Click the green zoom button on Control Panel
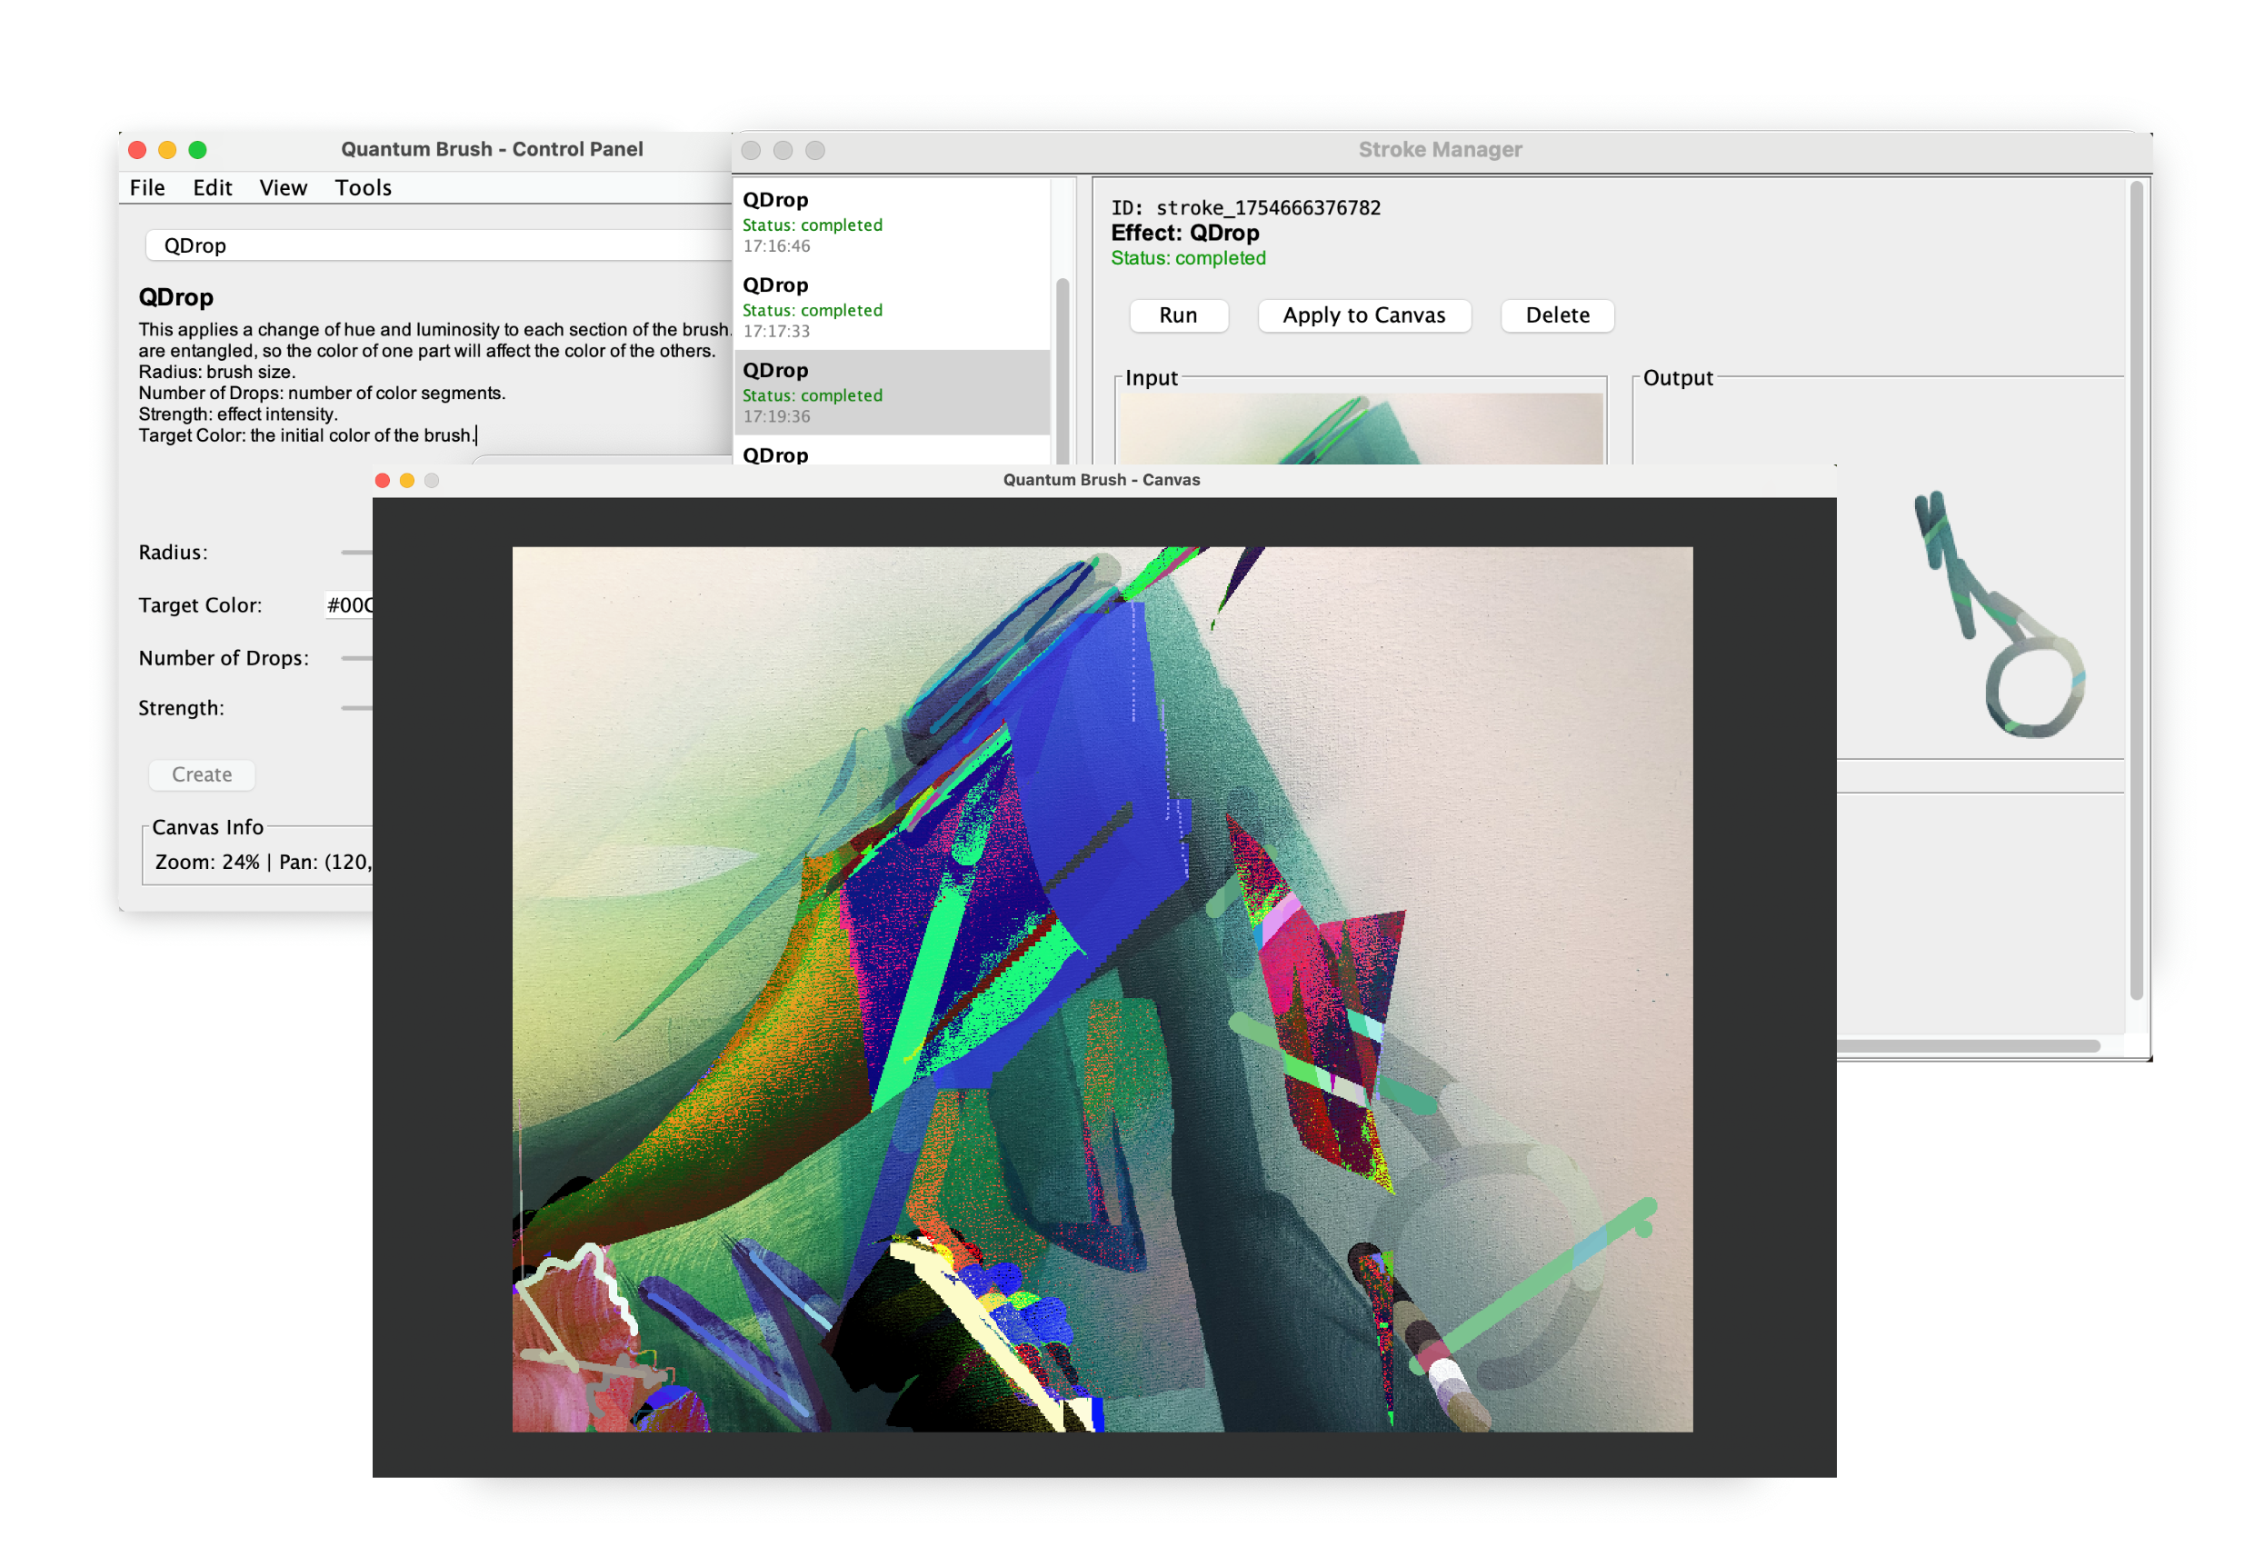 (198, 149)
